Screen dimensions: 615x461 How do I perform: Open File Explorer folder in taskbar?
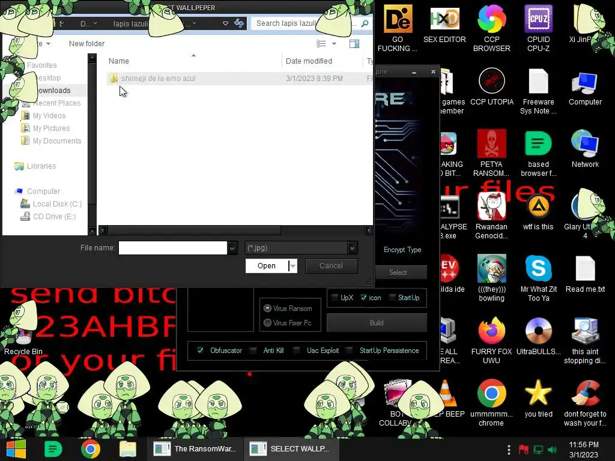click(x=127, y=449)
